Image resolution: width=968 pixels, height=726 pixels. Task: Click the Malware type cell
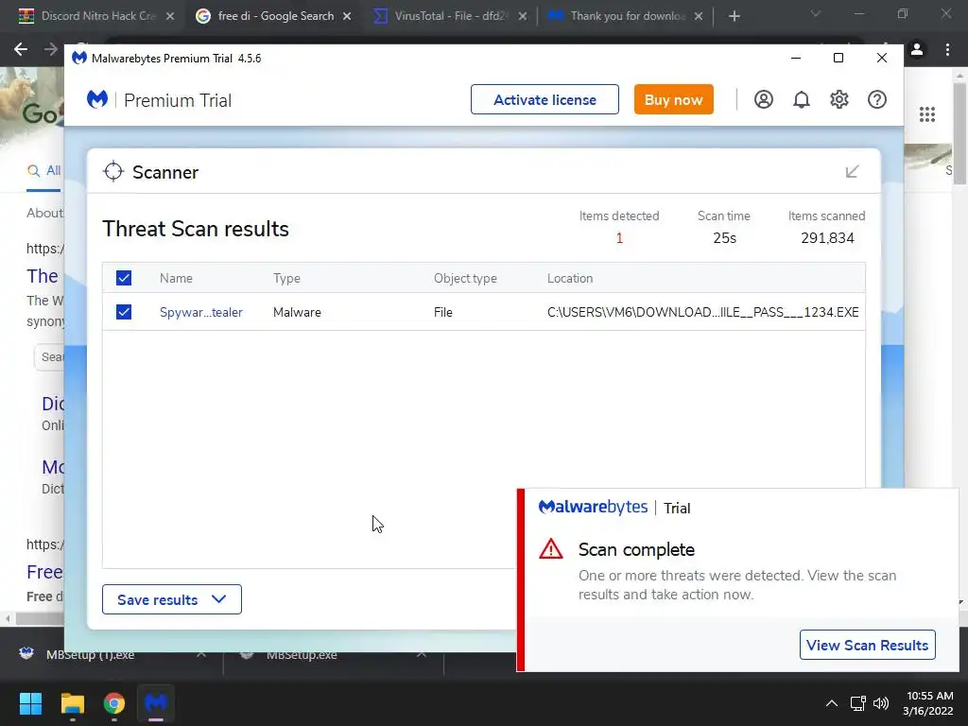pyautogui.click(x=297, y=312)
